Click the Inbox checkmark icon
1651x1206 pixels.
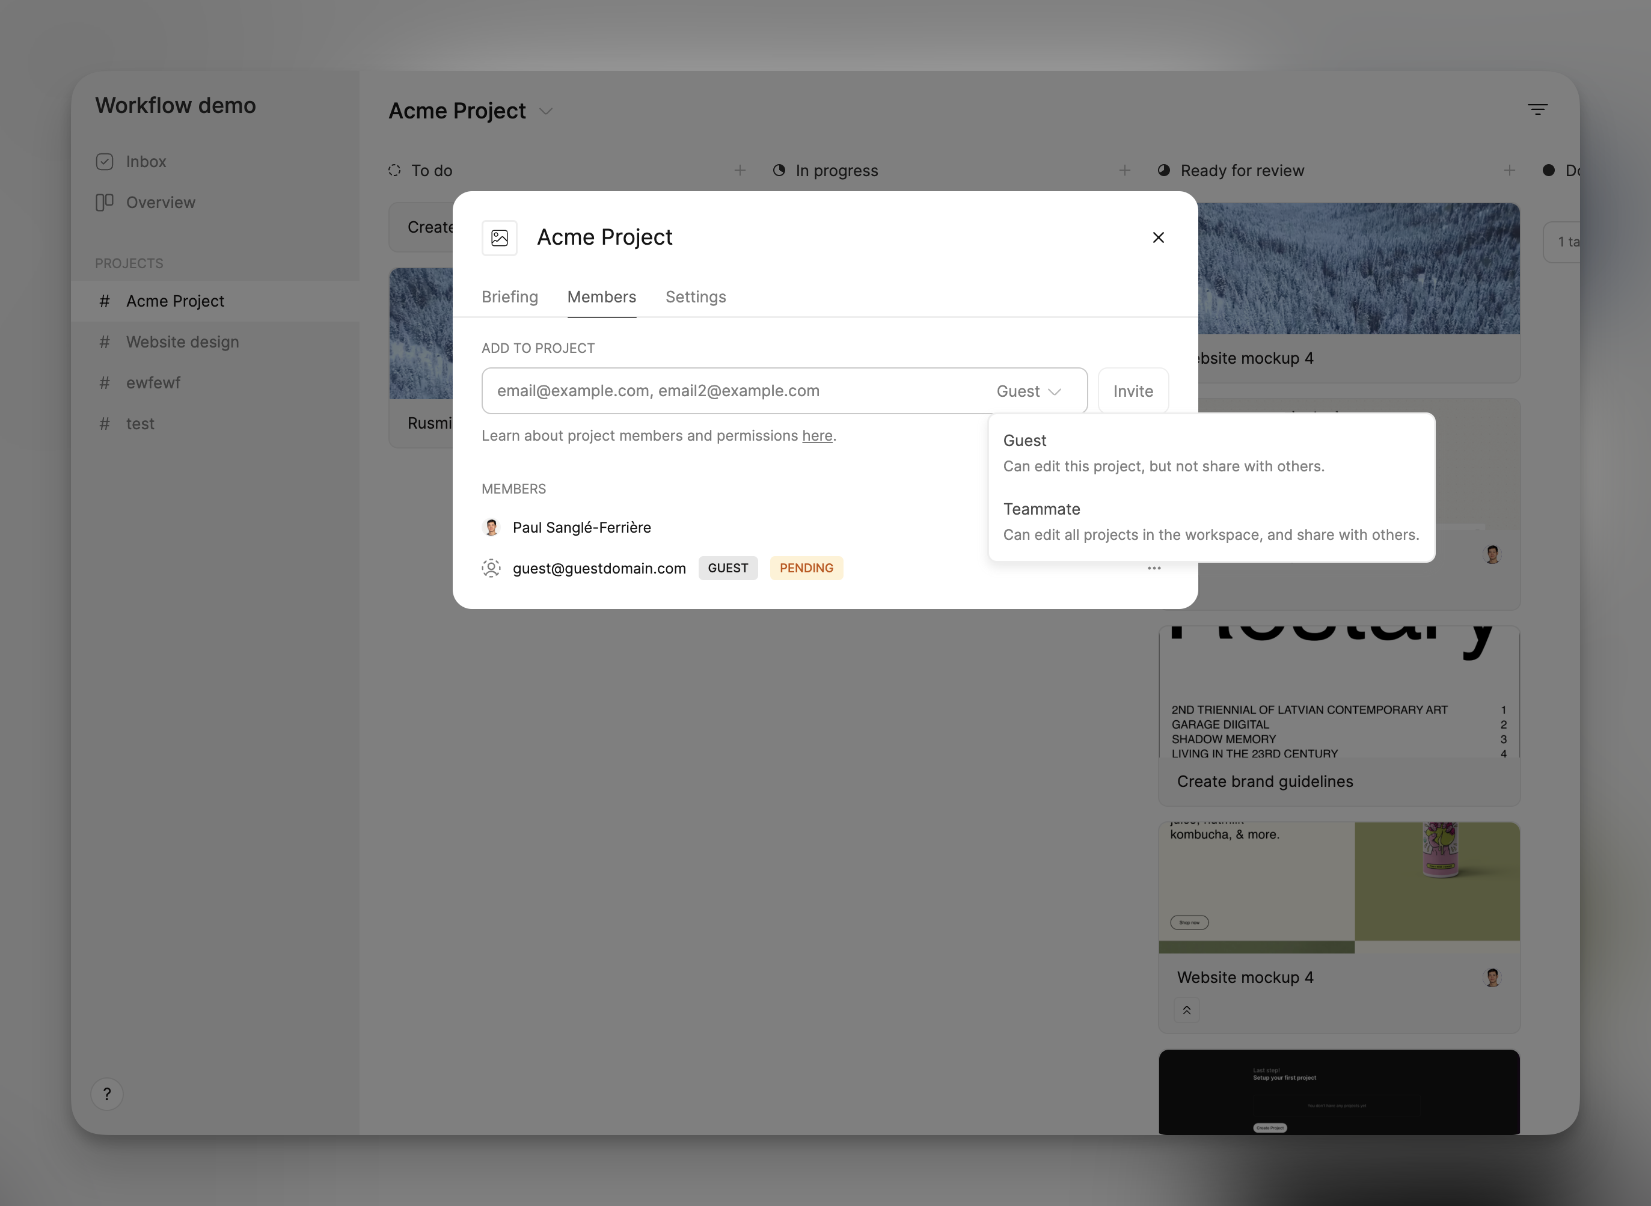(x=105, y=161)
